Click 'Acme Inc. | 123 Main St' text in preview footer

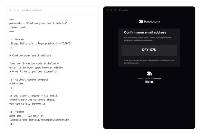click(x=145, y=79)
